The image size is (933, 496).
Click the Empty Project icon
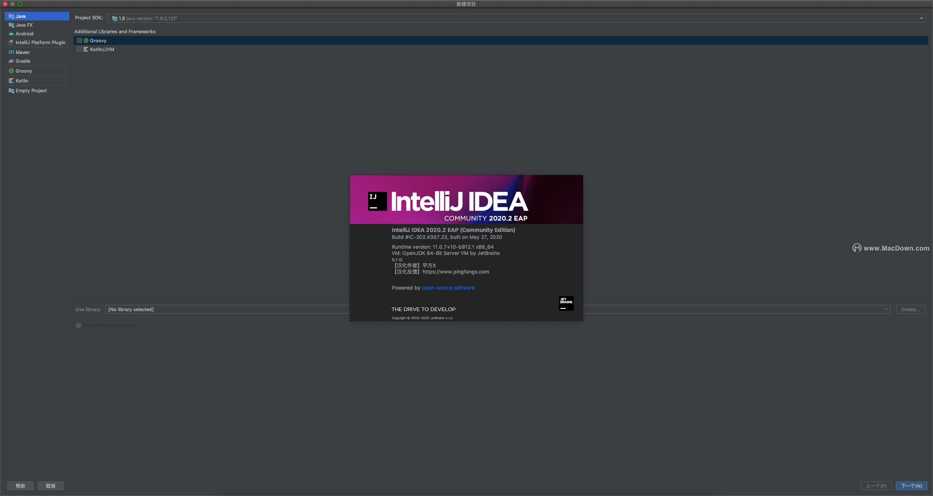(11, 91)
